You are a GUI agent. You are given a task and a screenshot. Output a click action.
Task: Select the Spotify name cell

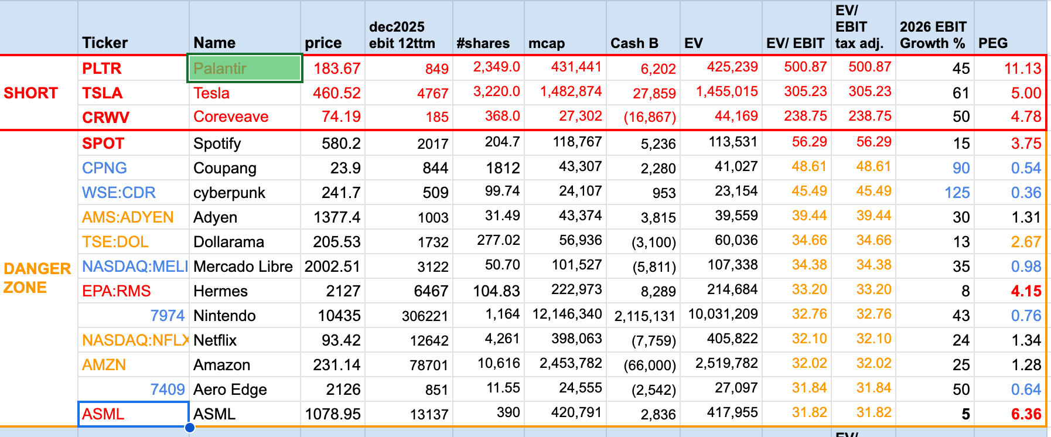245,144
